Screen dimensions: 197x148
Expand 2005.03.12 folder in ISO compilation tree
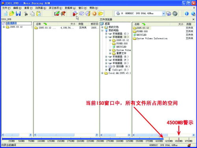point(4,27)
